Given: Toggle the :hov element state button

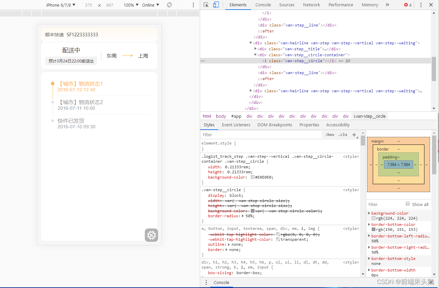Looking at the screenshot, I should coord(330,135).
